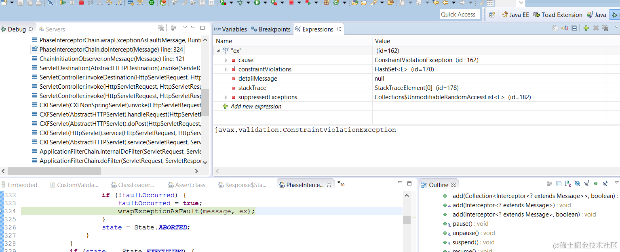
Task: Open the Assert.class editor tab
Action: tap(186, 185)
